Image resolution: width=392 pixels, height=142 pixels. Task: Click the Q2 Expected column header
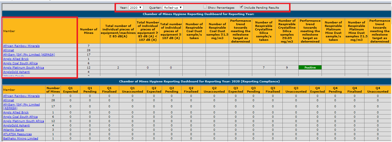pos(154,90)
